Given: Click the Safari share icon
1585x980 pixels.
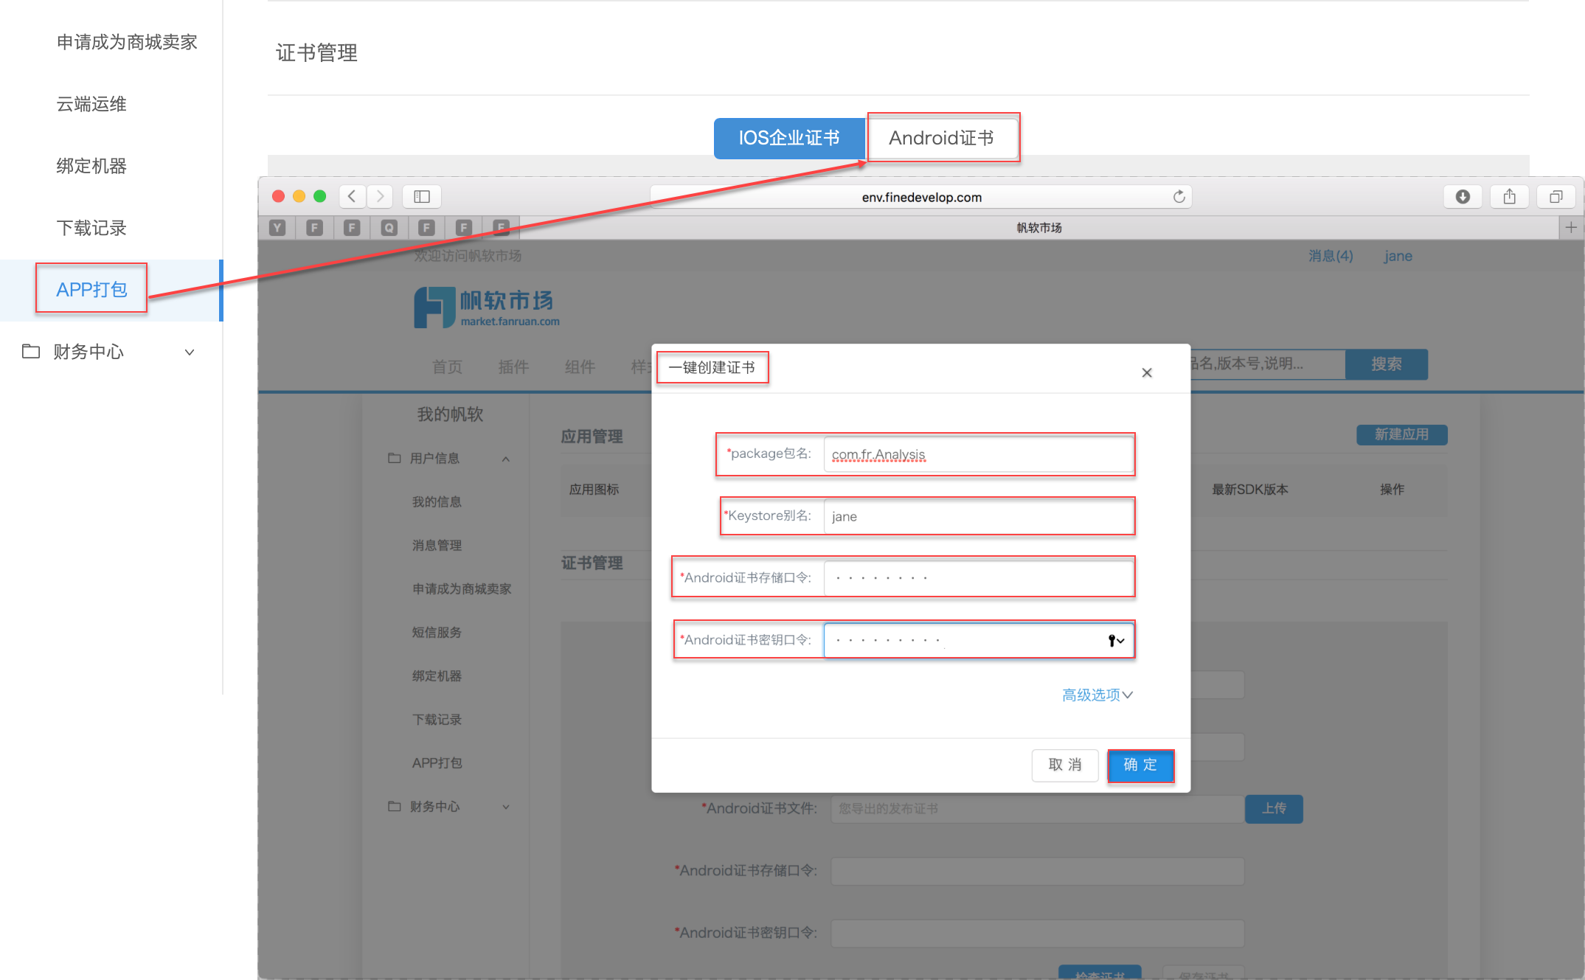Looking at the screenshot, I should [x=1509, y=196].
